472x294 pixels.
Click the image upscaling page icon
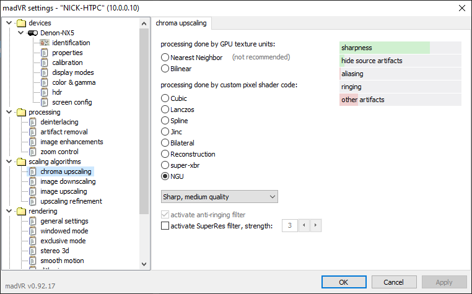33,191
